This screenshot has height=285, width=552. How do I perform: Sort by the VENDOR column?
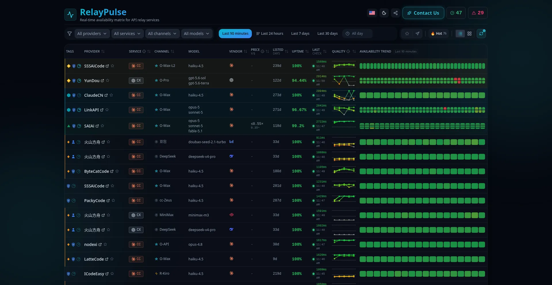[x=238, y=51]
